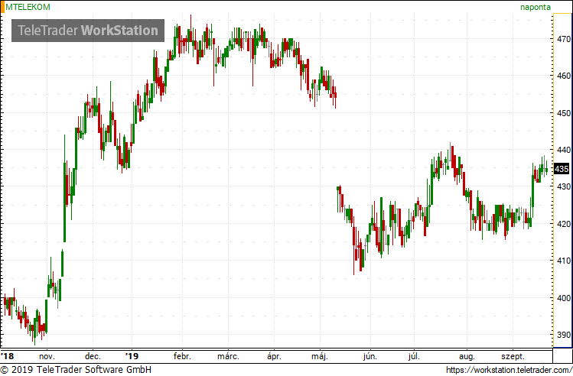Click the current price marker 435
This screenshot has height=376, width=573.
point(562,169)
